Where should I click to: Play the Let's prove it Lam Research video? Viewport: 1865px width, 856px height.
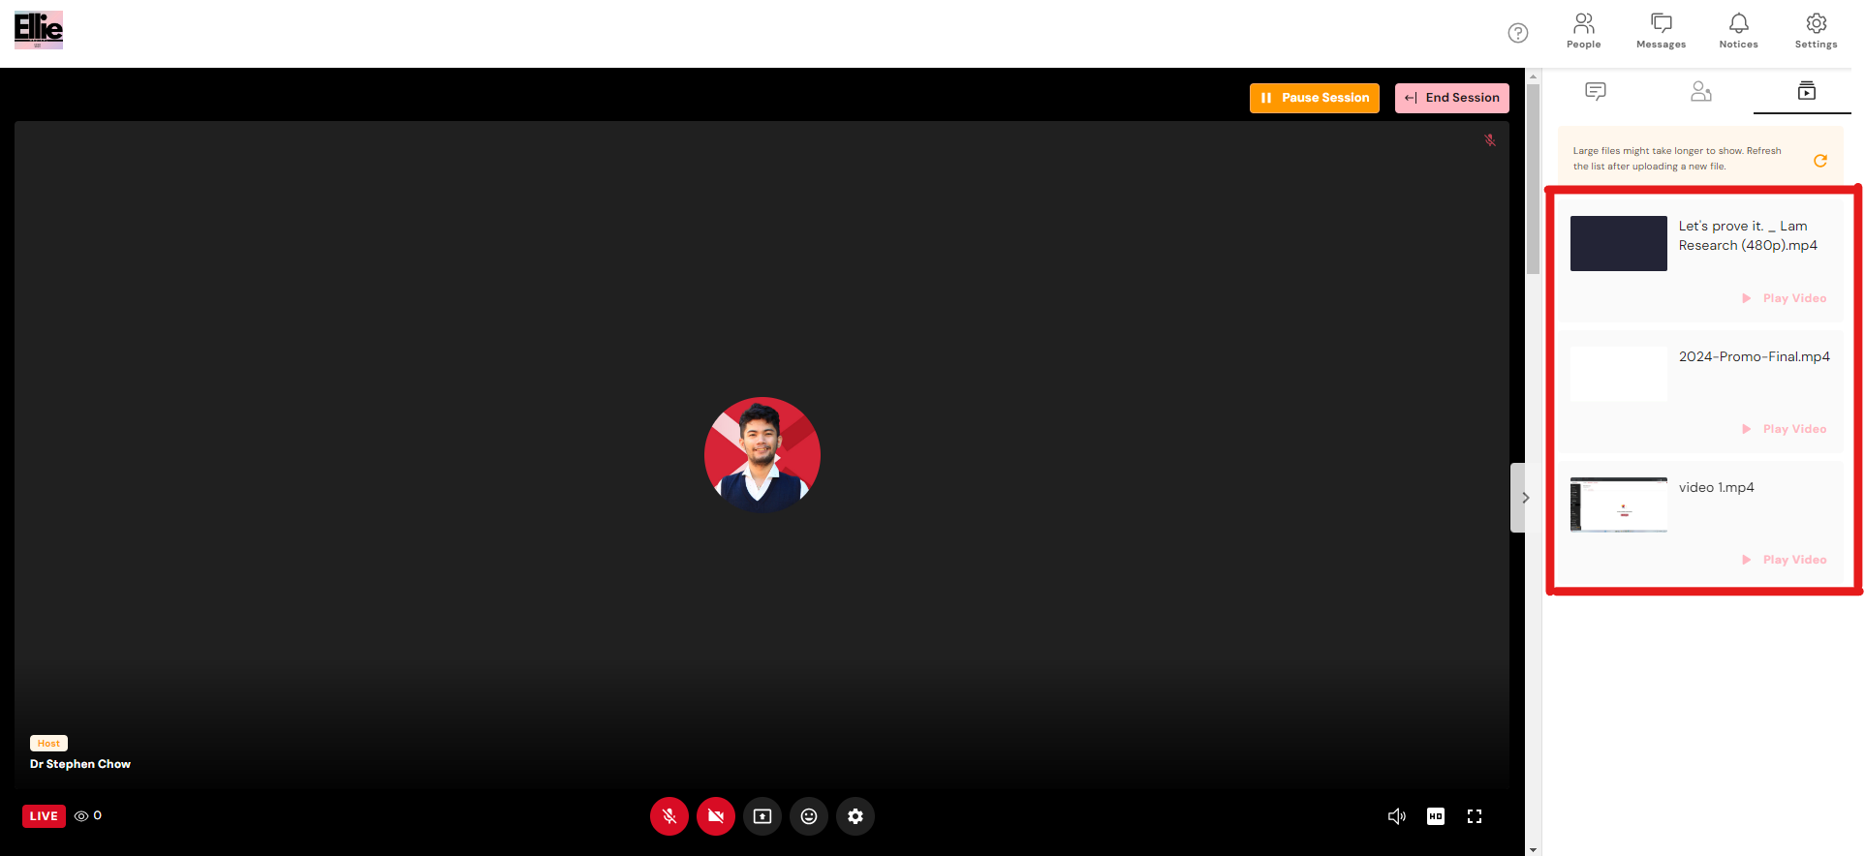1785,298
